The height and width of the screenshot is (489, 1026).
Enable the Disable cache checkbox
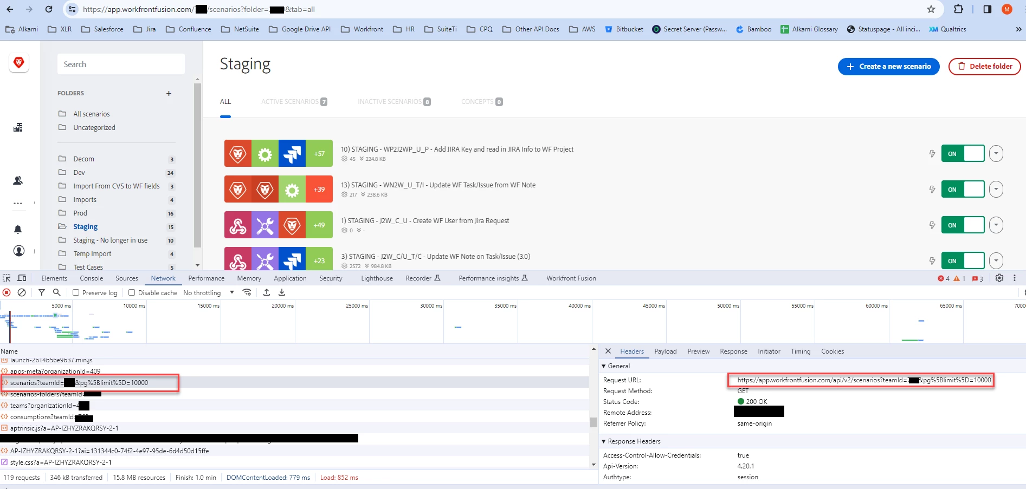coord(132,292)
